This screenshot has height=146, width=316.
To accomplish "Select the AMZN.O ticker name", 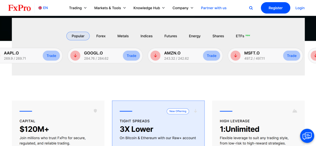I will (172, 53).
